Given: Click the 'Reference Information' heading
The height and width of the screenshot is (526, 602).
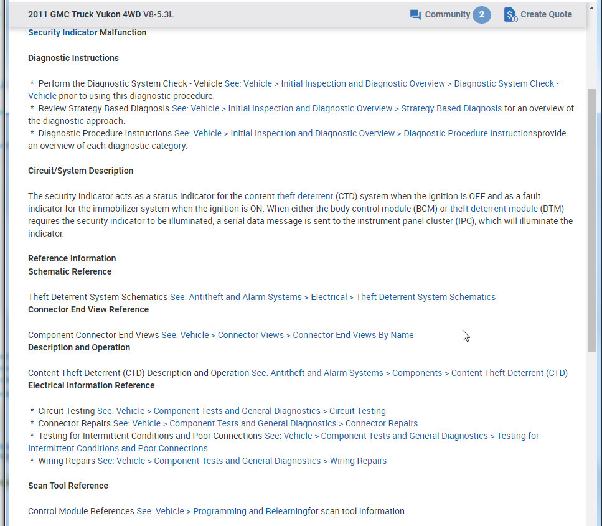Looking at the screenshot, I should coord(72,258).
